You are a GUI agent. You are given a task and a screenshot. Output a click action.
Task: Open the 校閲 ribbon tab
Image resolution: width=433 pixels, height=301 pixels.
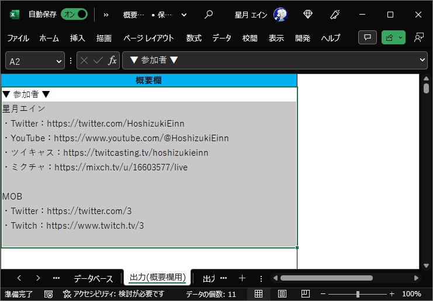tap(250, 38)
